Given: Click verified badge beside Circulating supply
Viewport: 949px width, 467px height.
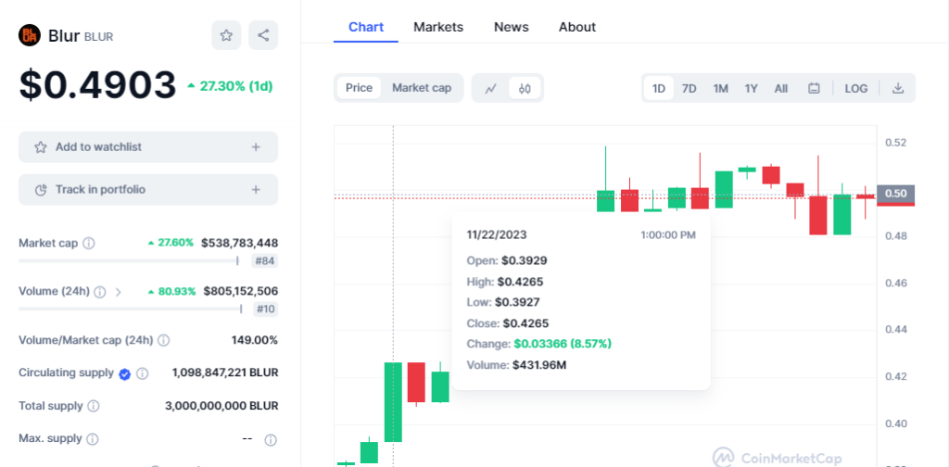Looking at the screenshot, I should pos(125,373).
